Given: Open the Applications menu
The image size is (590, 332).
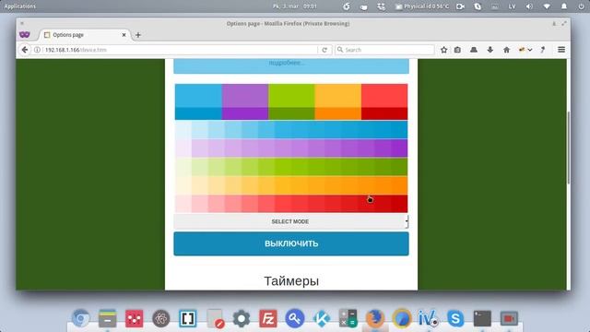Looking at the screenshot, I should coord(20,6).
